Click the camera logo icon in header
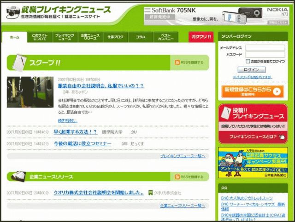The width and height of the screenshot is (295, 222). point(13,12)
